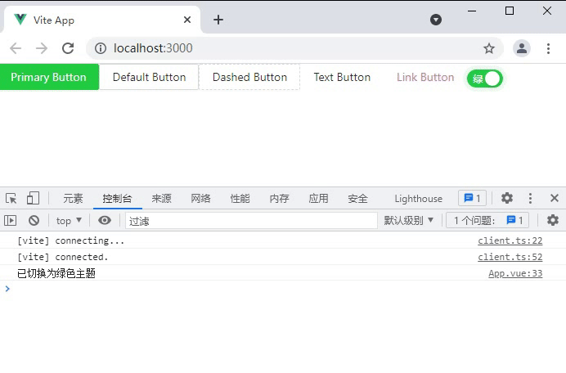This screenshot has width=566, height=373.
Task: Create a live expression with eye icon
Action: pos(105,220)
